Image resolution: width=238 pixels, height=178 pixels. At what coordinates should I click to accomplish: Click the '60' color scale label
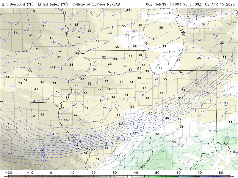(x=178, y=173)
